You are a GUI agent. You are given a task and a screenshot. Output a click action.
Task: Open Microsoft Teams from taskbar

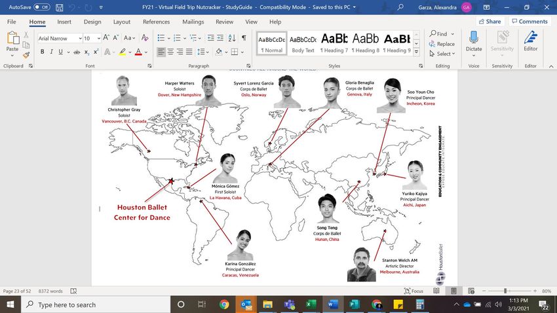[x=290, y=304]
